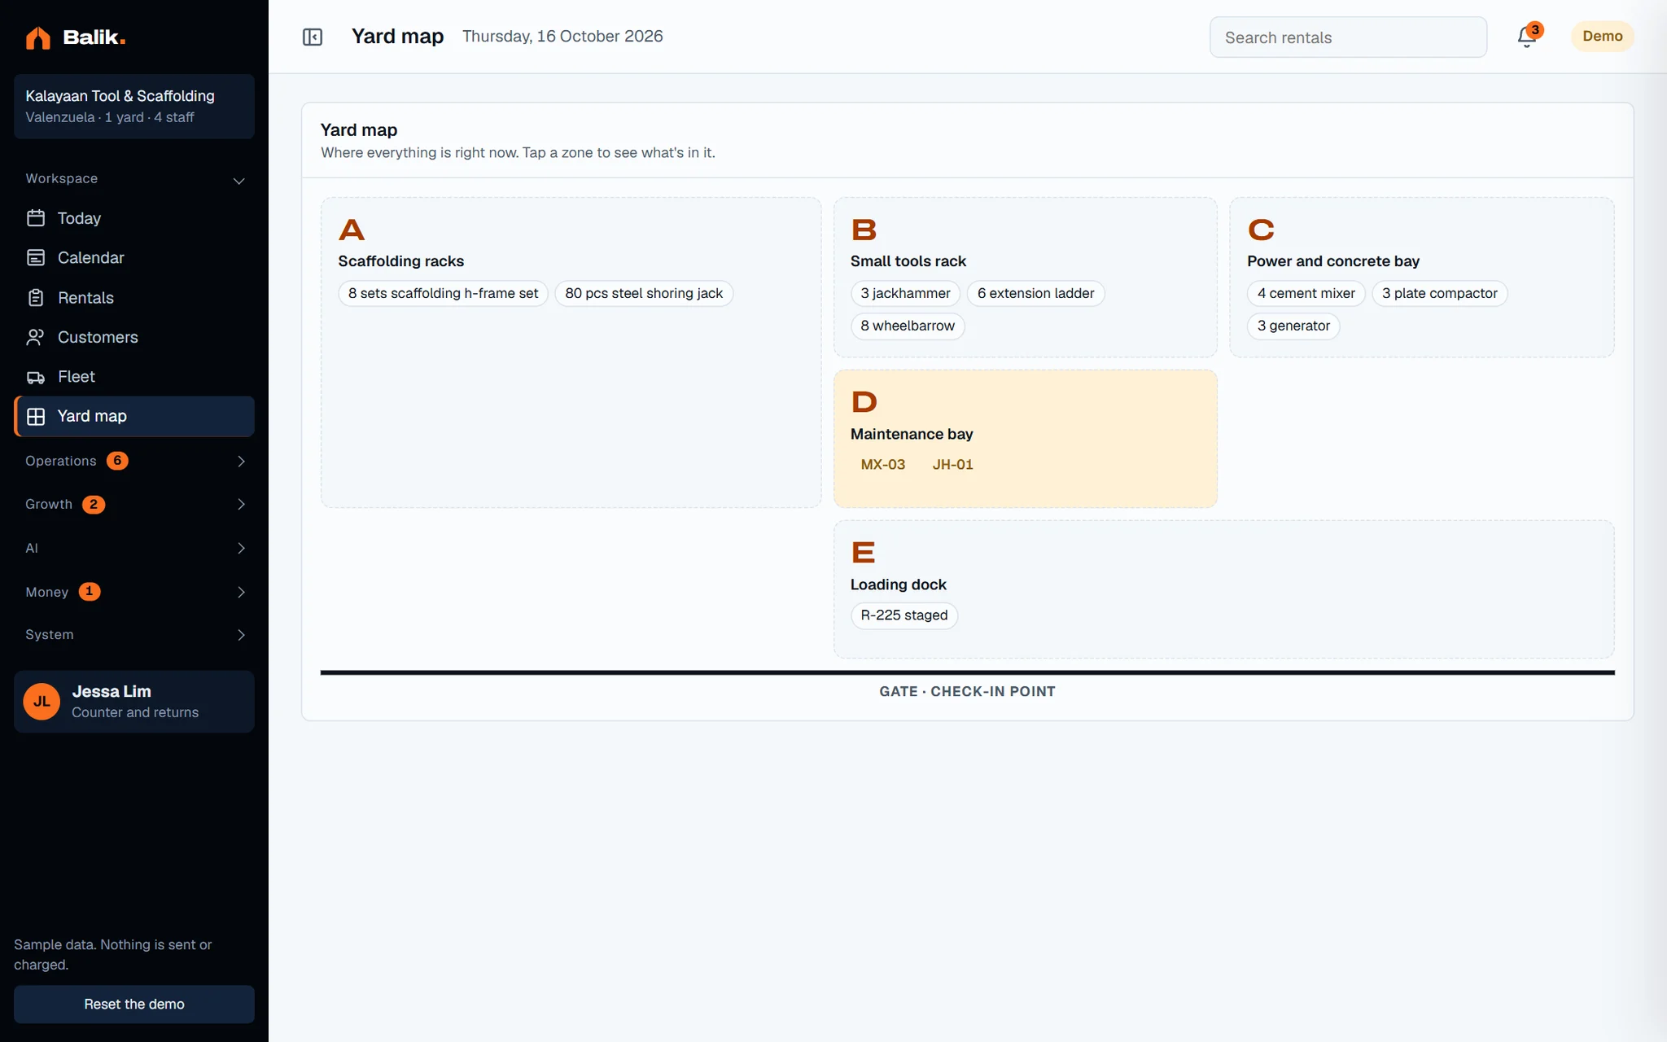Click the R-225 staged chip
The width and height of the screenshot is (1667, 1042).
pos(904,615)
